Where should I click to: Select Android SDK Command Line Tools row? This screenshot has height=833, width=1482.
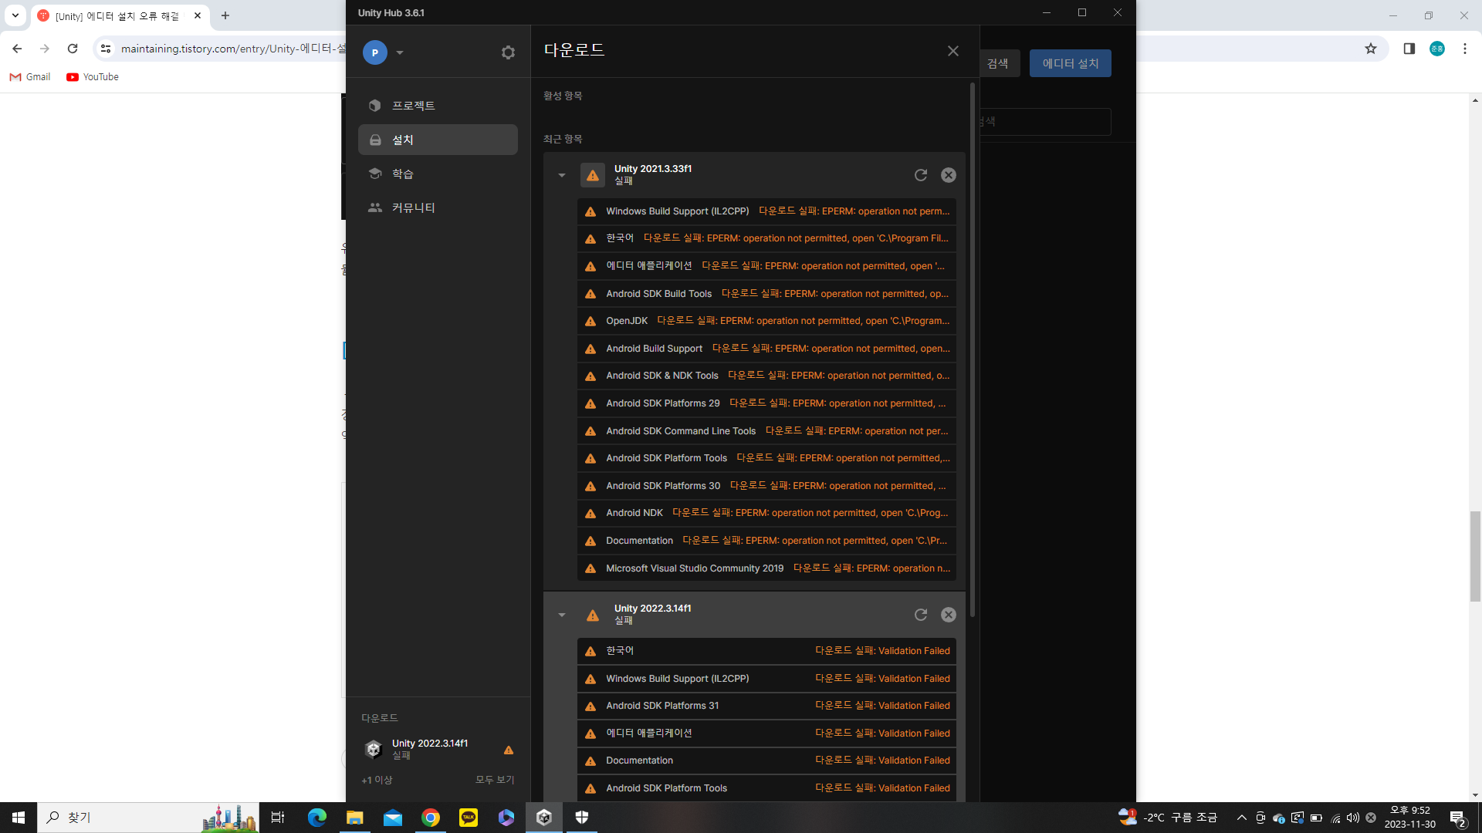pyautogui.click(x=766, y=431)
